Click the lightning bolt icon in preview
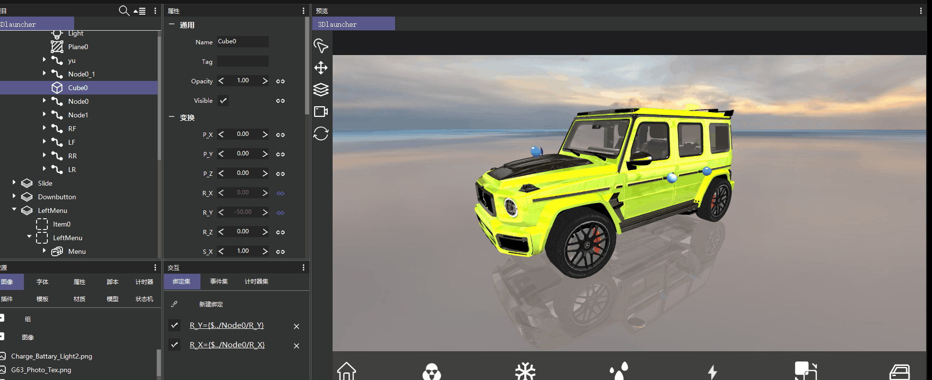Image resolution: width=932 pixels, height=380 pixels. [x=713, y=372]
